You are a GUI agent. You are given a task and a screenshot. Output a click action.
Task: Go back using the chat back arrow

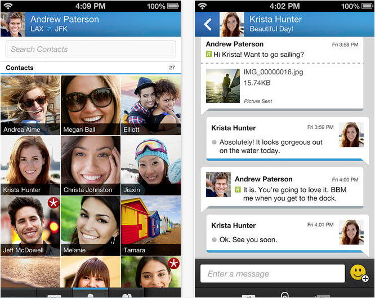[x=207, y=24]
